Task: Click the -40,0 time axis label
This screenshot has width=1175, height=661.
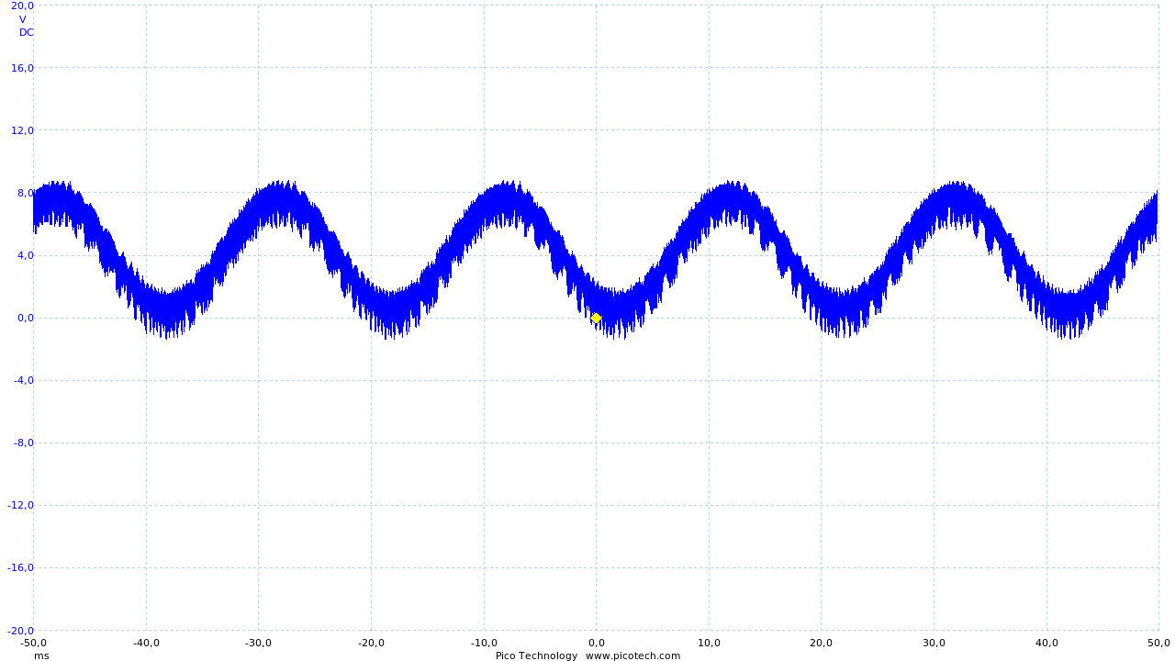Action: pos(147,643)
